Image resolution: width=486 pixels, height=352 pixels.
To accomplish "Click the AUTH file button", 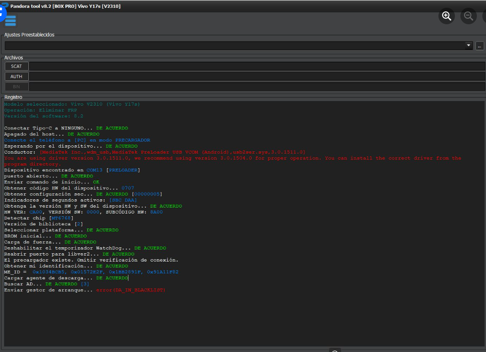I will [16, 76].
